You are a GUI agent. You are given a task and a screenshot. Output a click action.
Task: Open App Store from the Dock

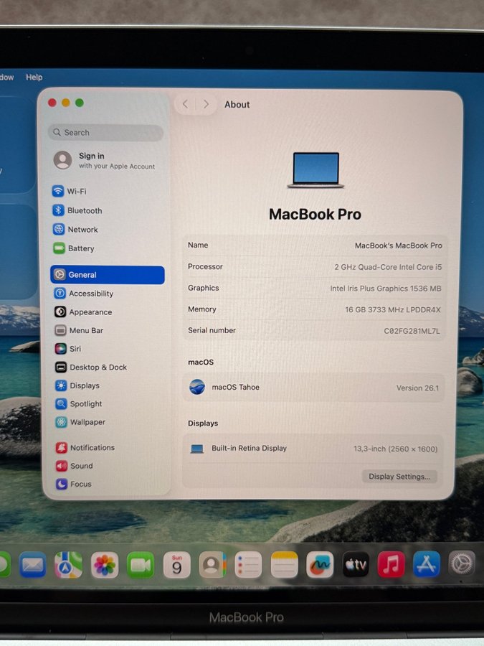point(426,565)
